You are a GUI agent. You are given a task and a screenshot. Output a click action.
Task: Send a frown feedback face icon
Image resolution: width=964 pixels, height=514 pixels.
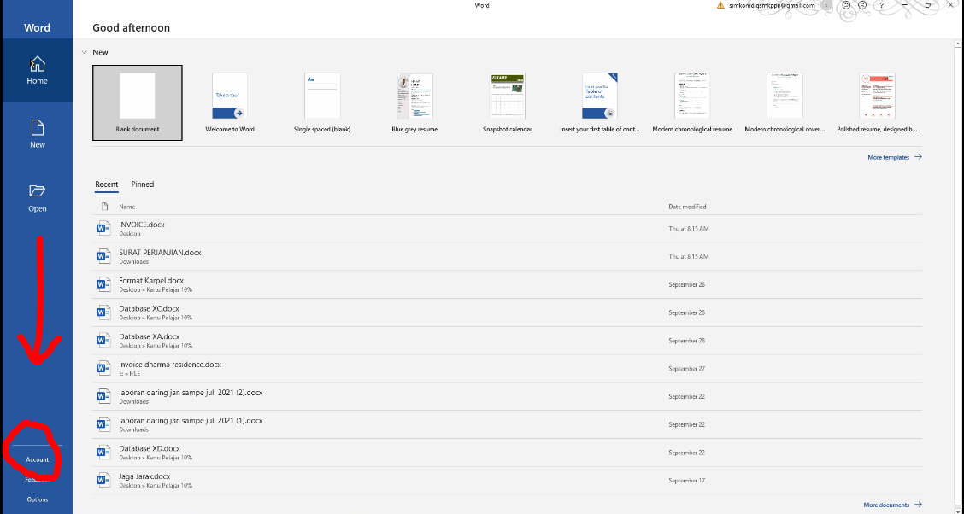tap(862, 5)
